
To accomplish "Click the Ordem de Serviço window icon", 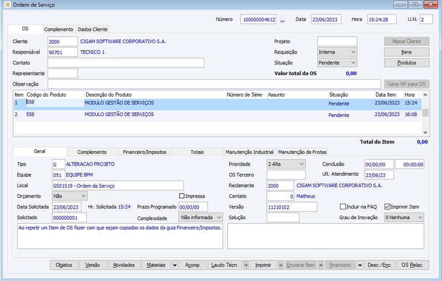I will (x=7, y=4).
